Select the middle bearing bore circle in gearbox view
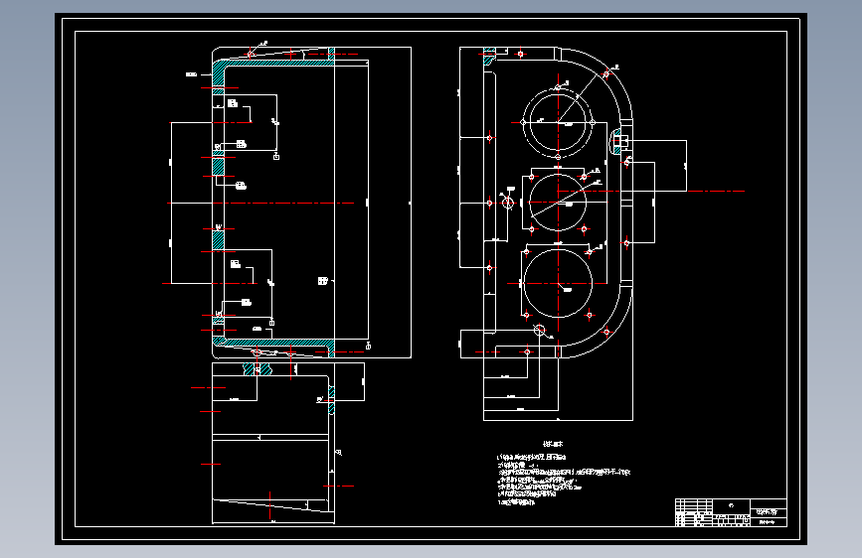The width and height of the screenshot is (862, 558). pyautogui.click(x=558, y=203)
